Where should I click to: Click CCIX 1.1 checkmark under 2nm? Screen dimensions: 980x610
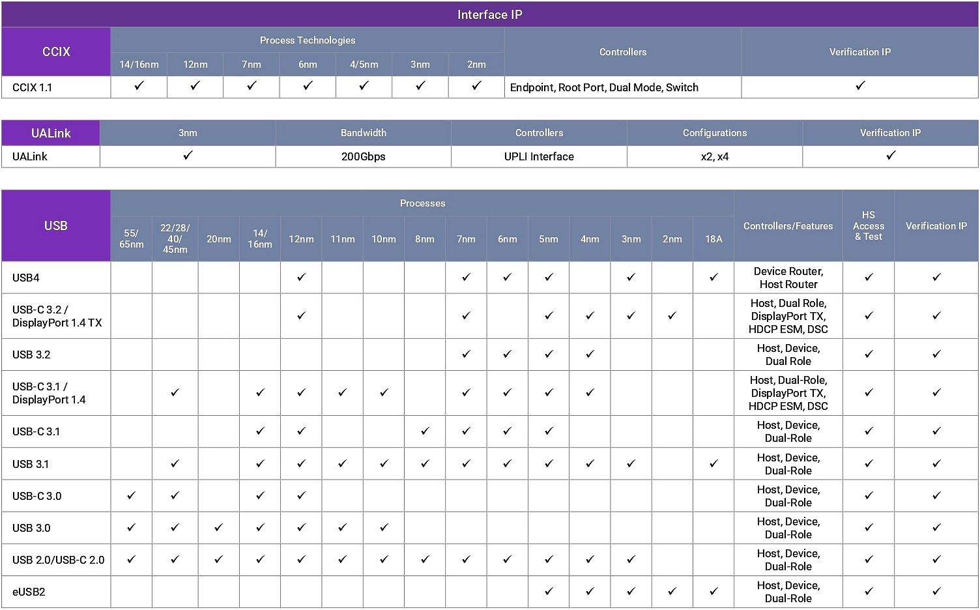pos(476,86)
